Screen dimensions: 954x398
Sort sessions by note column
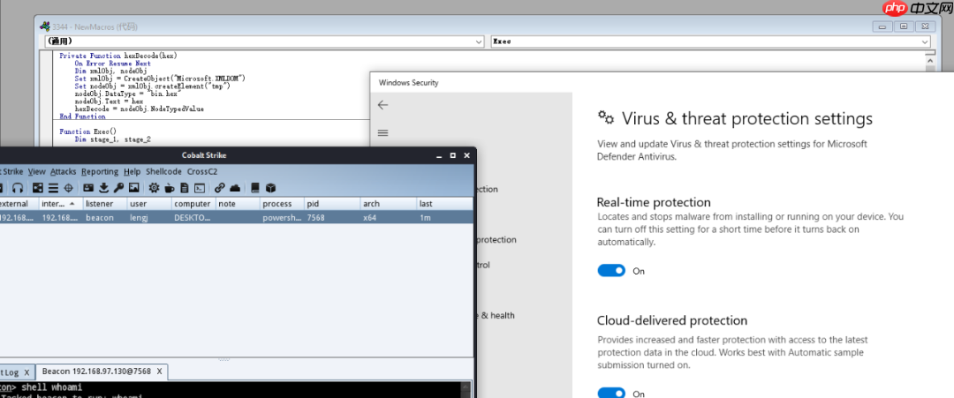point(238,204)
